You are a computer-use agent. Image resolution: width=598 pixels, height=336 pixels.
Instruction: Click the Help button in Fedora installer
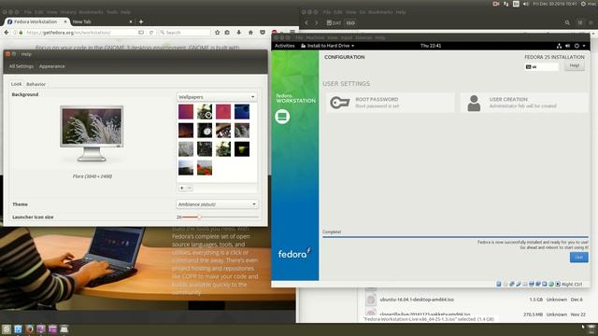click(x=575, y=65)
